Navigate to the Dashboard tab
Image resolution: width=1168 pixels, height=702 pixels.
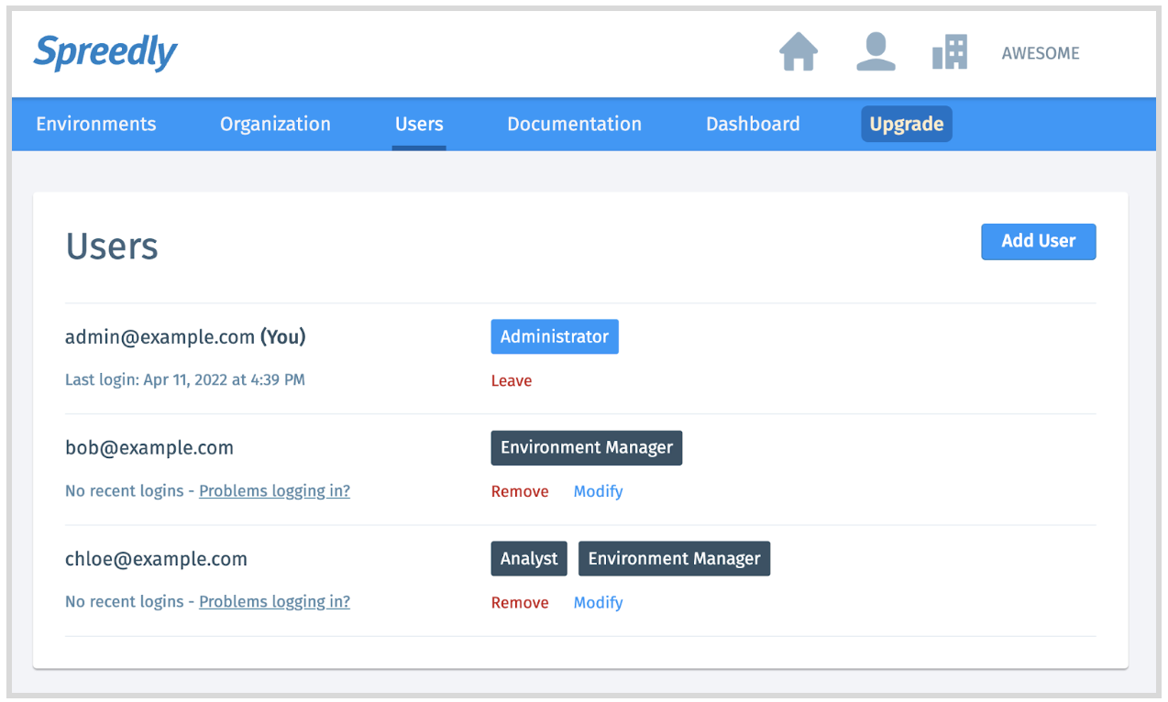753,124
